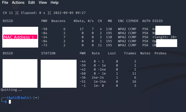
Task: Click the CH 11 elapsed status line
Action: (x=44, y=13)
